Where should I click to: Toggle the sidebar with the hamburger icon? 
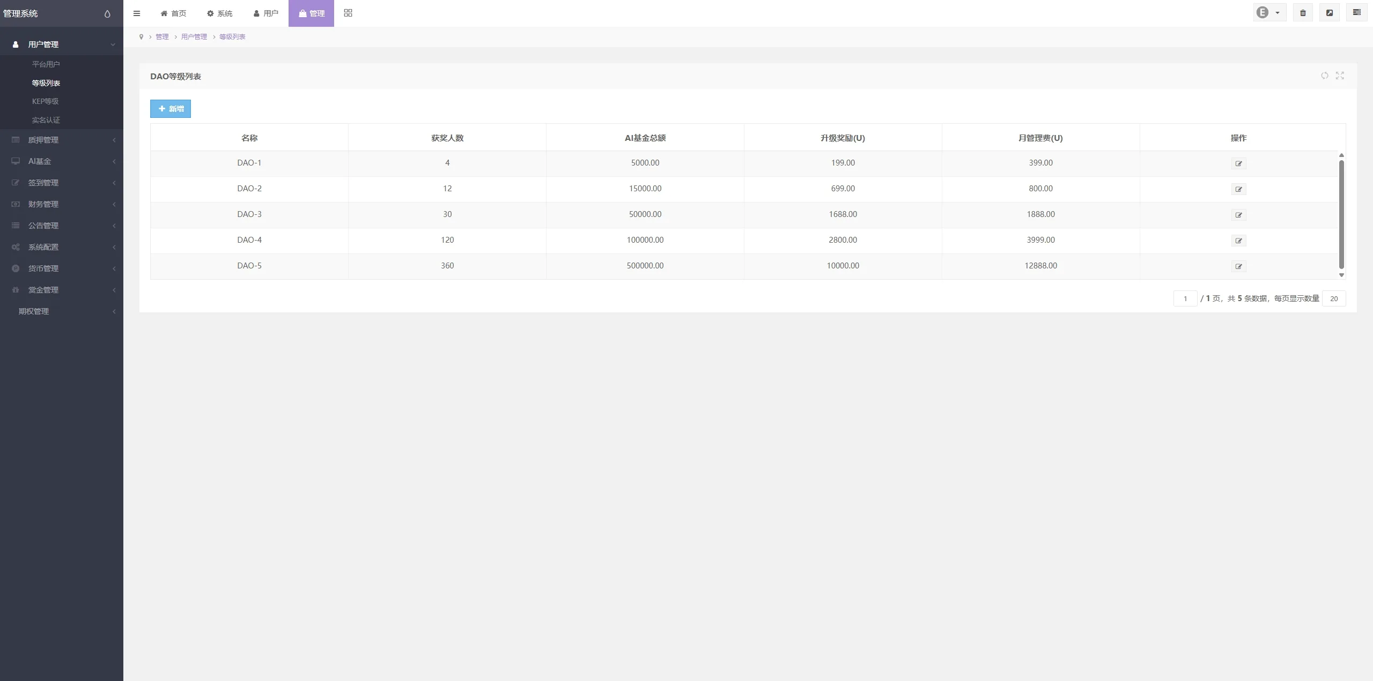tap(137, 13)
